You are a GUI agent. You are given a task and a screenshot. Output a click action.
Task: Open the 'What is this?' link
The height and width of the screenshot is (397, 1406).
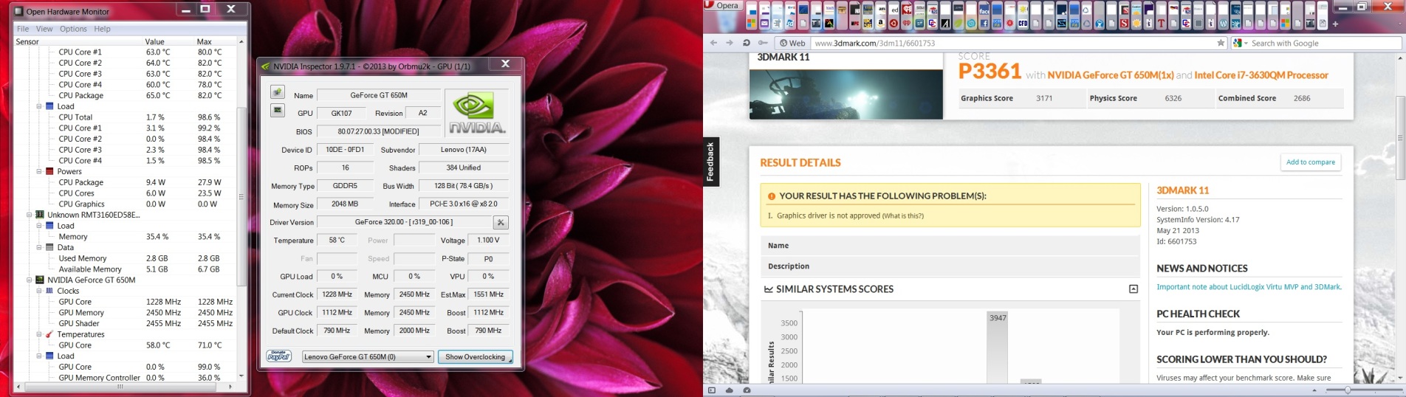point(902,215)
